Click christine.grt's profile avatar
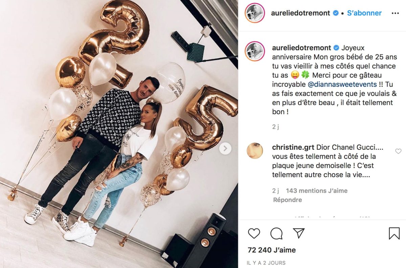This screenshot has height=268, width=406. point(255,150)
